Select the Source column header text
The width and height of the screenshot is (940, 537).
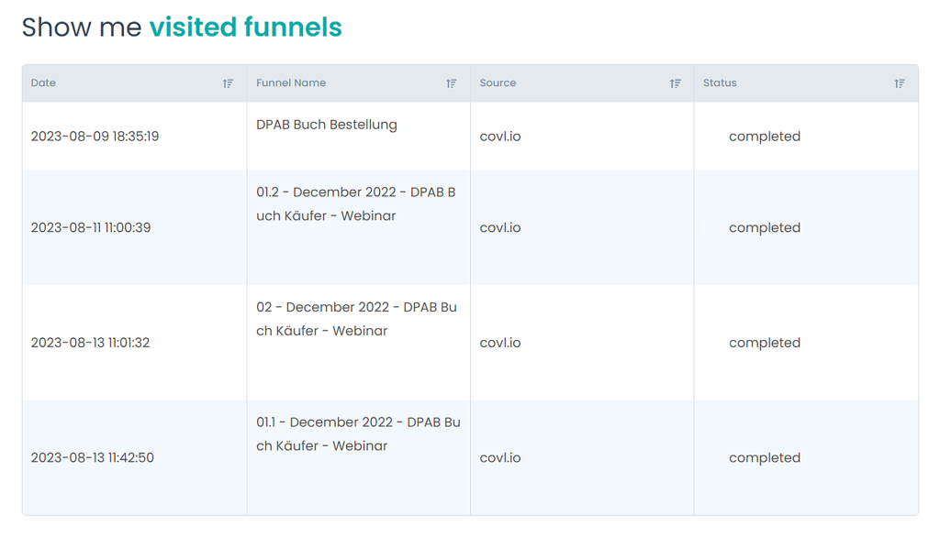point(498,83)
